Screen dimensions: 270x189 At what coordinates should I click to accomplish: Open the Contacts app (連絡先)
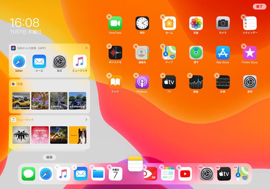142,53
